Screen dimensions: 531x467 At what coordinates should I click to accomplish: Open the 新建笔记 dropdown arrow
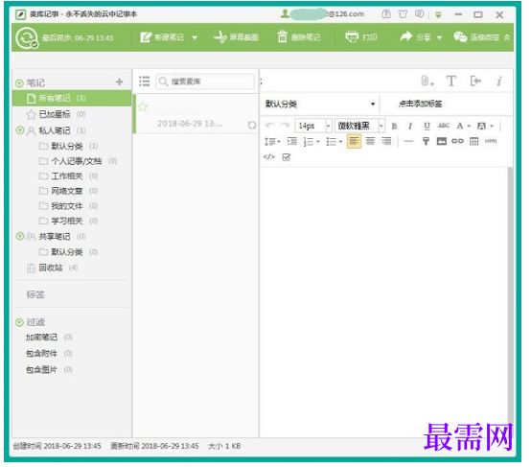coord(195,37)
